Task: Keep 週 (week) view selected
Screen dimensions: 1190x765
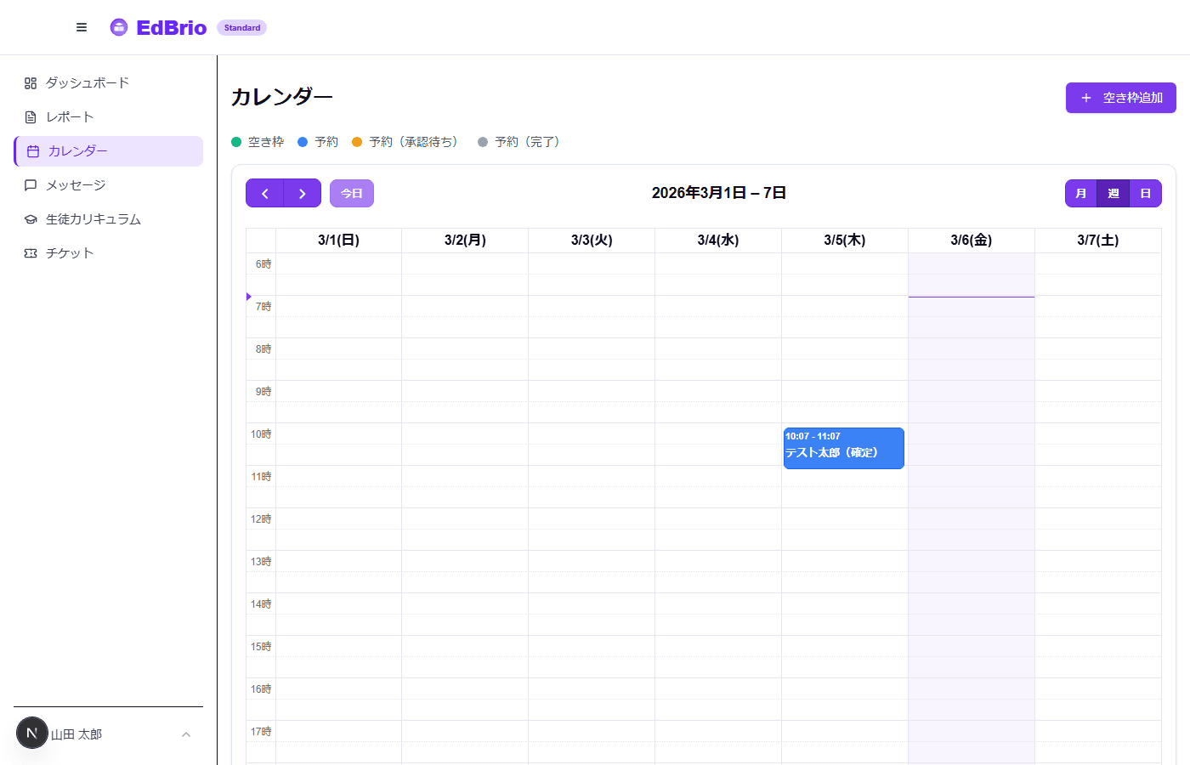Action: pos(1113,193)
